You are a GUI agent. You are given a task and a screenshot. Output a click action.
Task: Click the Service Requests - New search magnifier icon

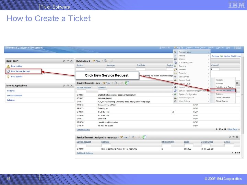pos(116,83)
